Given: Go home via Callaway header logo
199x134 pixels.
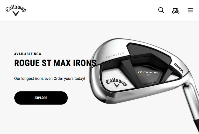Looking at the screenshot, I should point(16,10).
